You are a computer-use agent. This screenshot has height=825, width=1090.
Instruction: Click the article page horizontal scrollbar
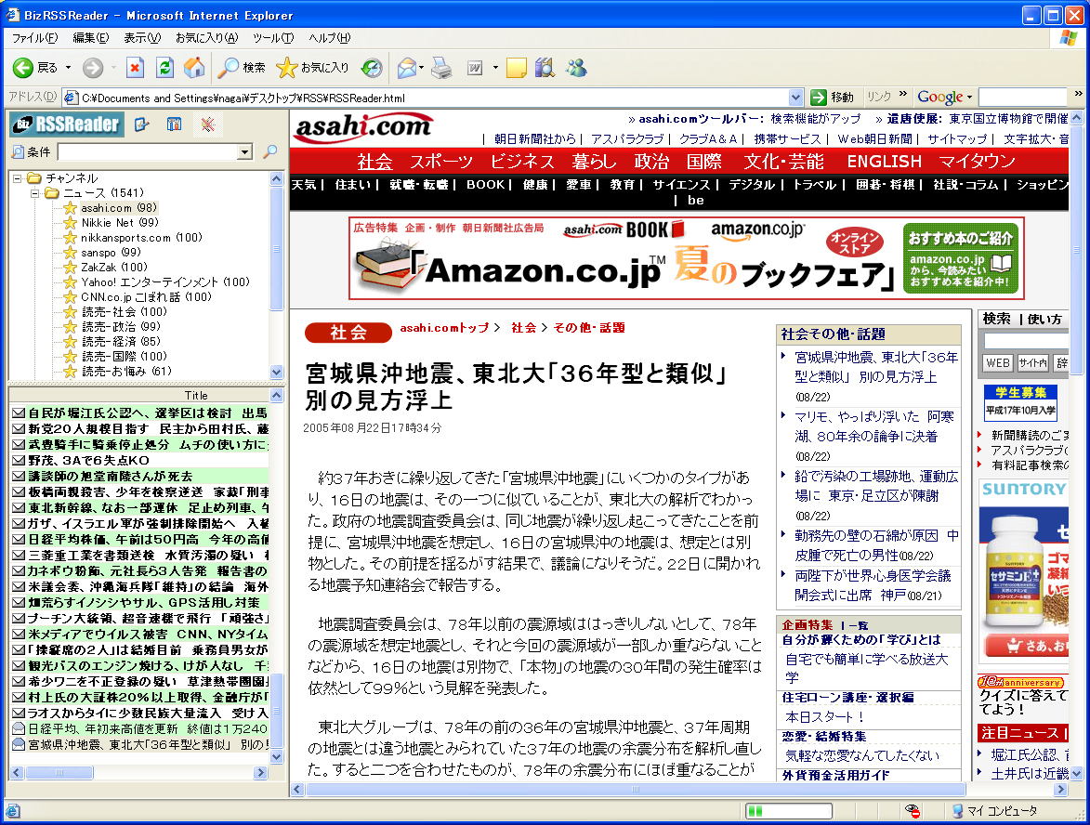[x=636, y=790]
